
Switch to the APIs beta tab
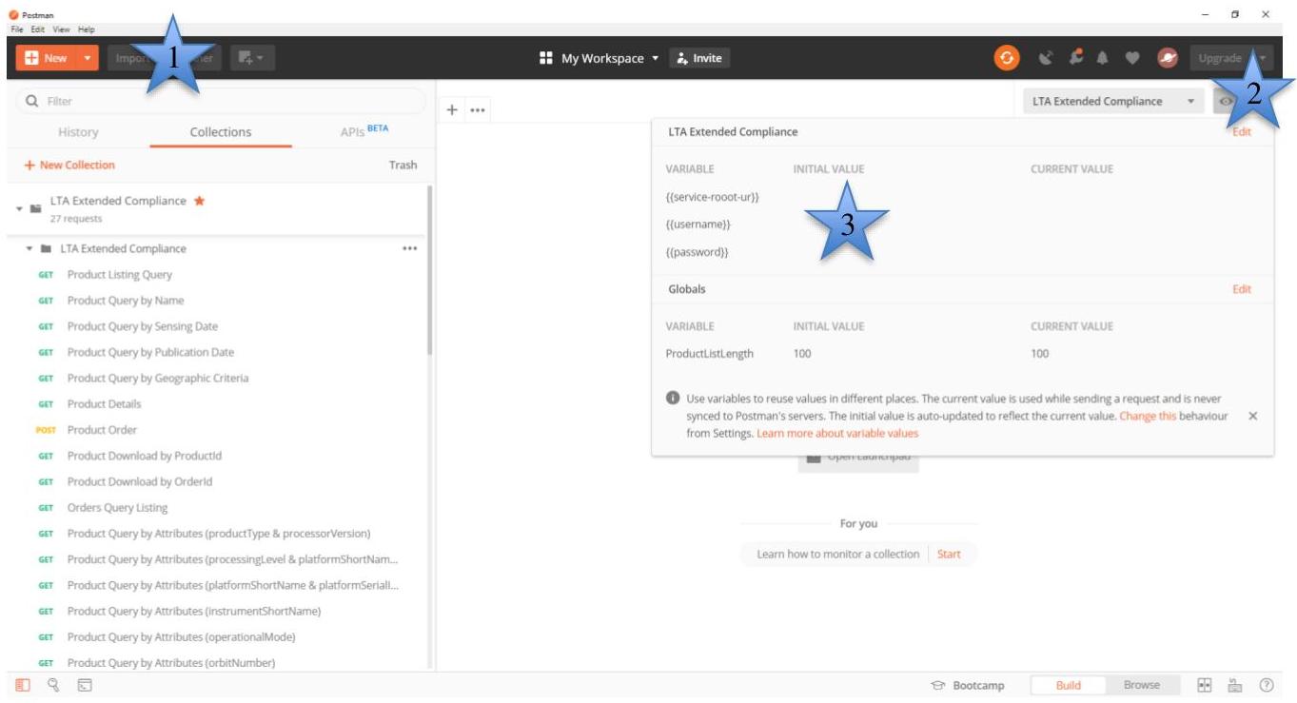pos(364,131)
